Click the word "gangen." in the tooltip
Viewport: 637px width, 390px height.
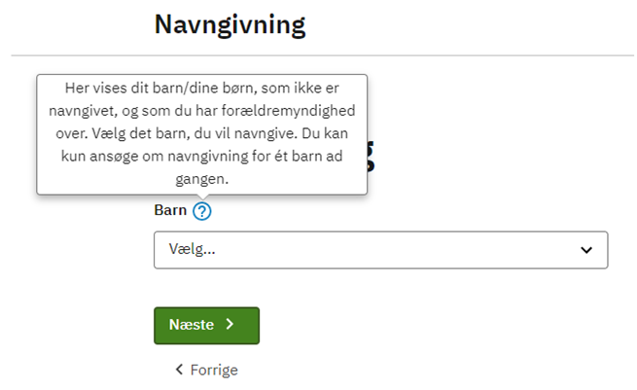(x=202, y=179)
